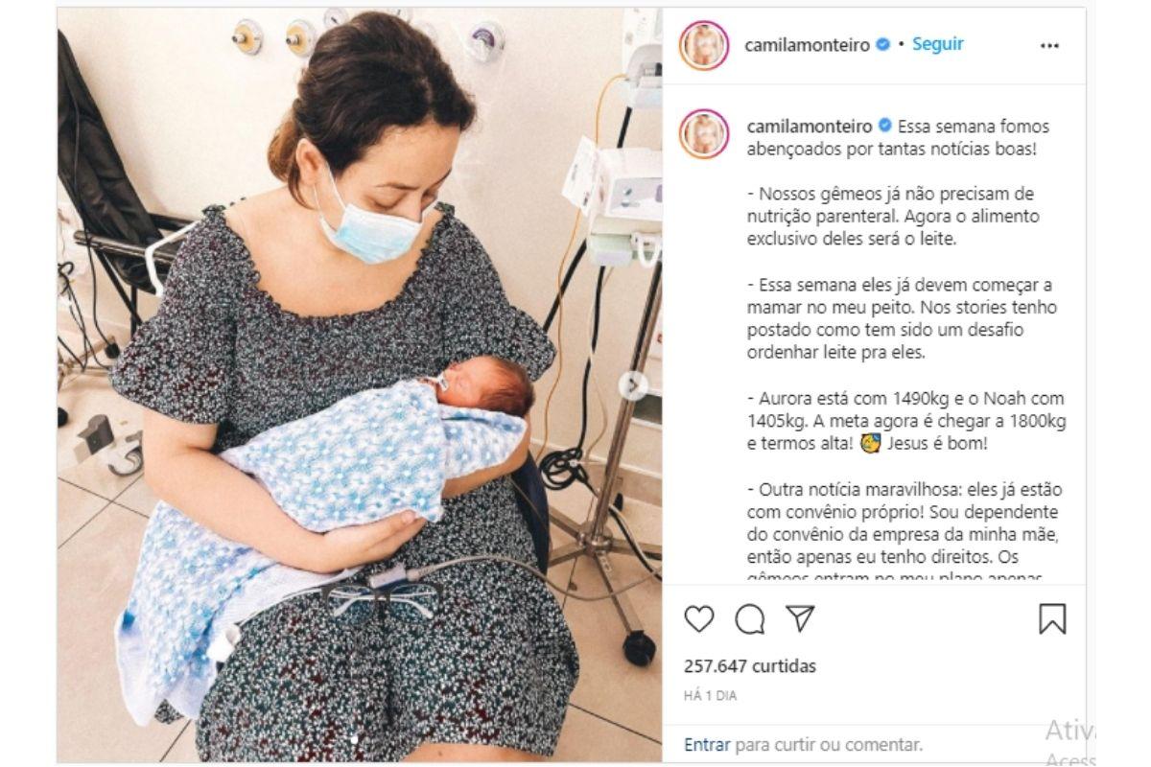This screenshot has height=767, width=1151.
Task: Click caption text about Aurora and Noah
Action: point(906,421)
